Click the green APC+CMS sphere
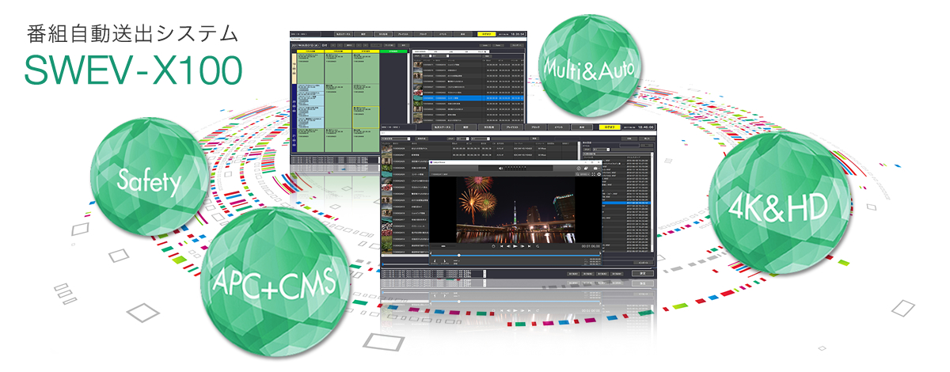The height and width of the screenshot is (372, 950). click(275, 280)
